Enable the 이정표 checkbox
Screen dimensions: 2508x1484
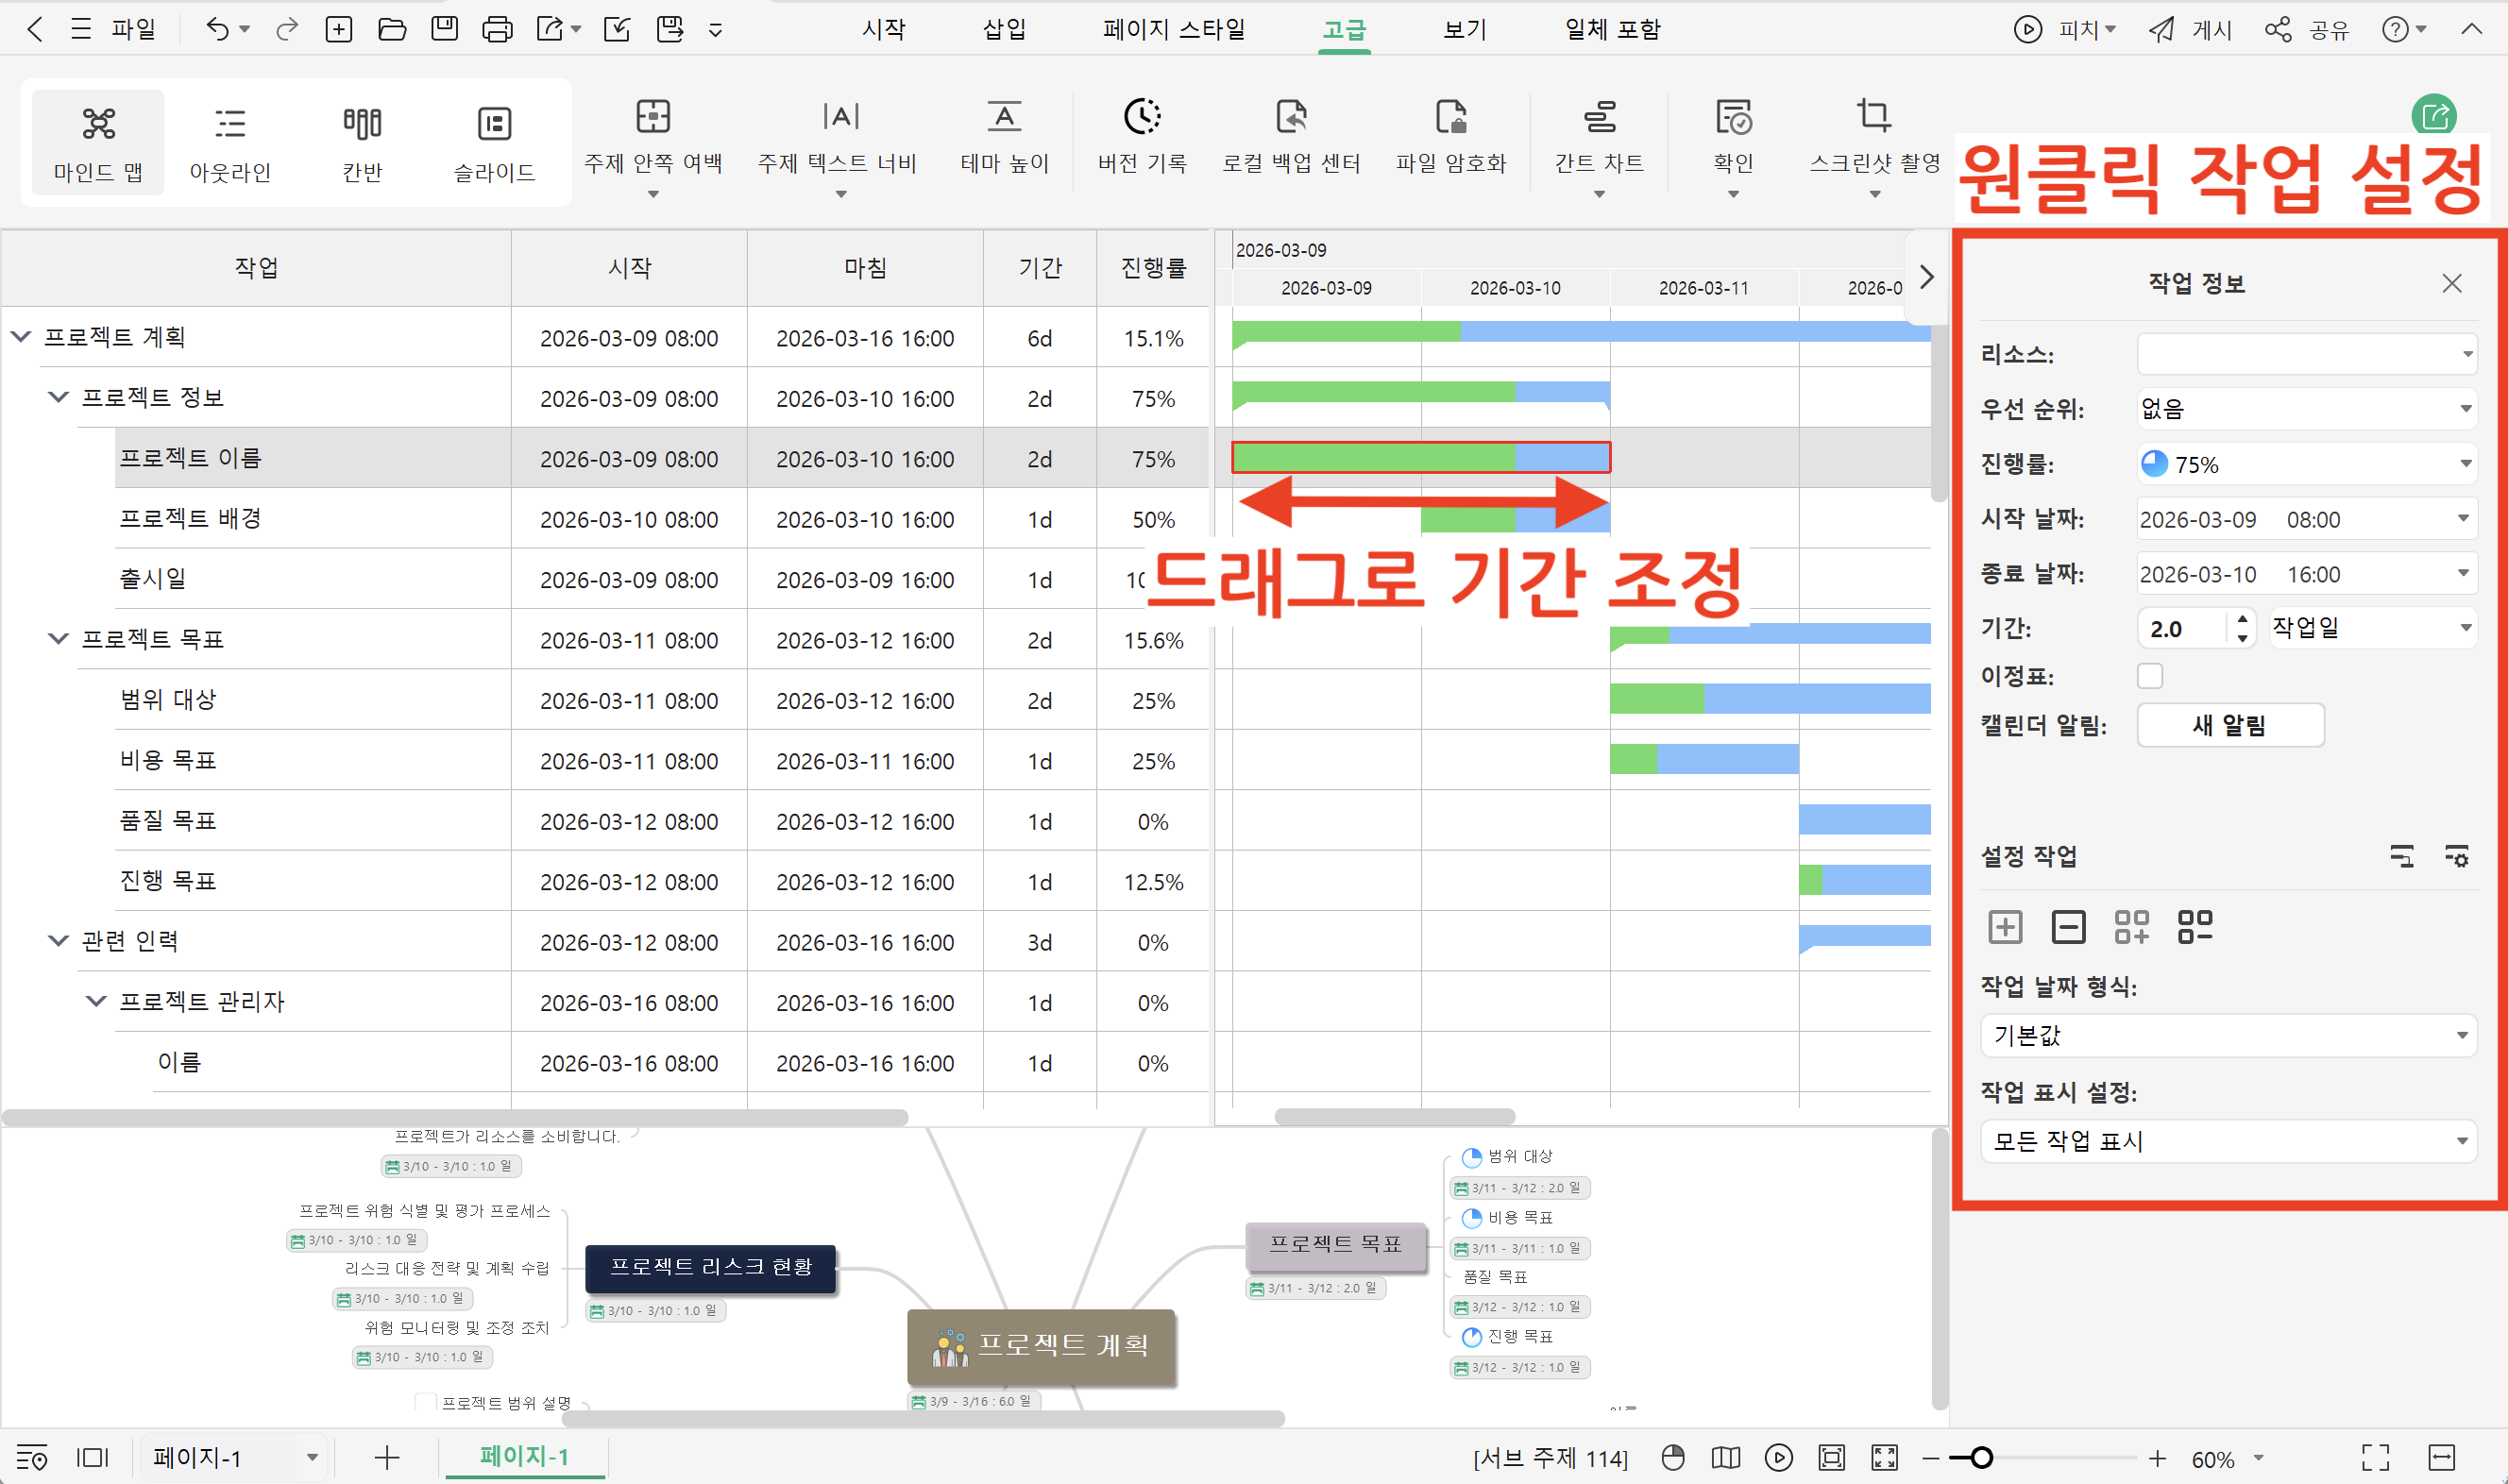point(2151,676)
